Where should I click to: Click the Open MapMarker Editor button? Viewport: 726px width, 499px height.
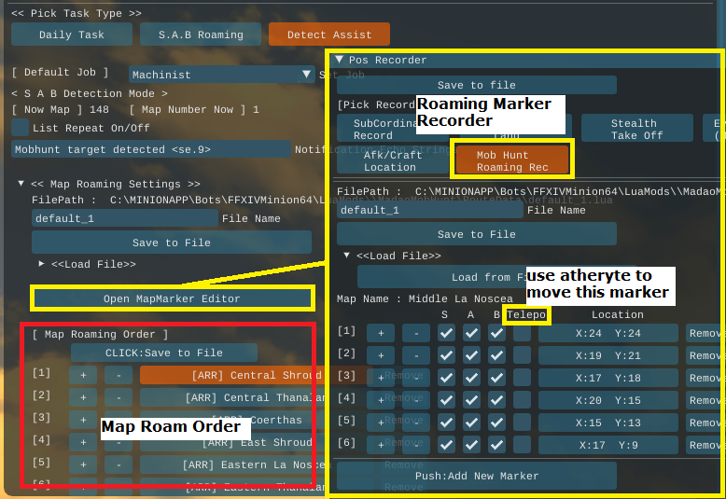172,298
